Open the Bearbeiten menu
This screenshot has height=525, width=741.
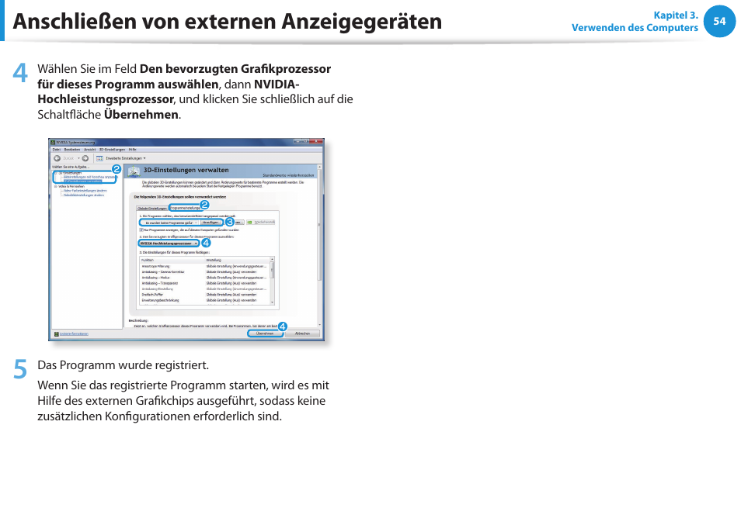[x=71, y=150]
